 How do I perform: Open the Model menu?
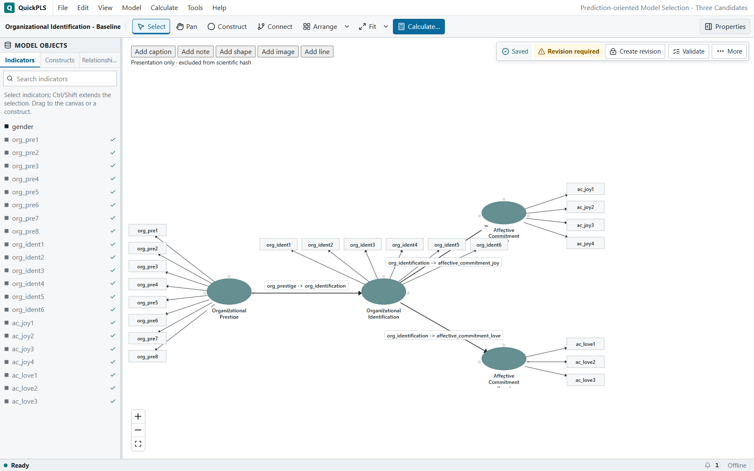(x=132, y=8)
